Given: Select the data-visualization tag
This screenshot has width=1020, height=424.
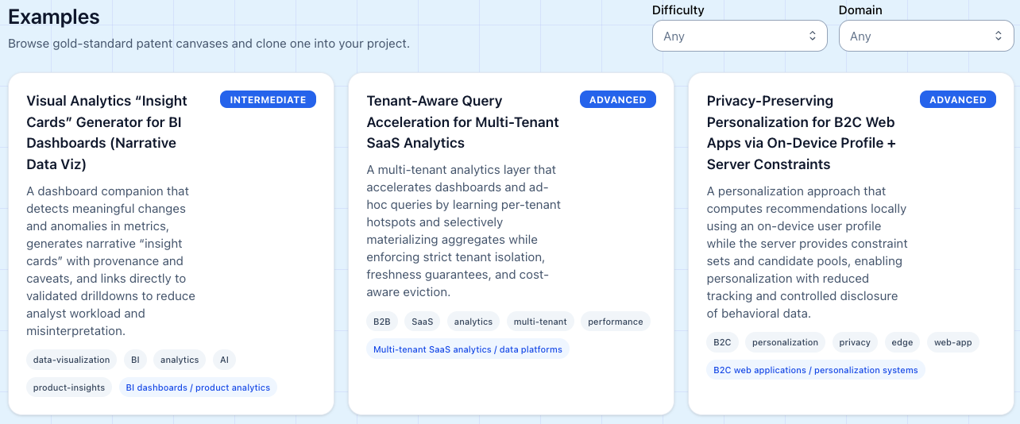Looking at the screenshot, I should pos(71,360).
